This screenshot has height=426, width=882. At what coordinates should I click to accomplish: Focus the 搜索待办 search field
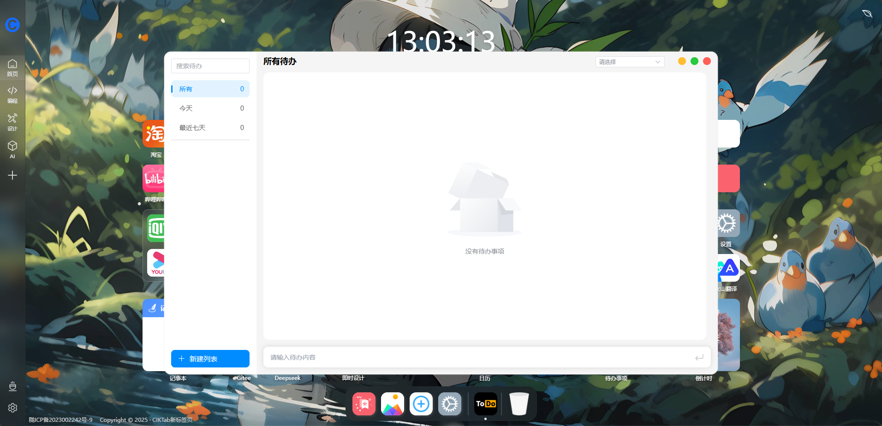(x=210, y=66)
